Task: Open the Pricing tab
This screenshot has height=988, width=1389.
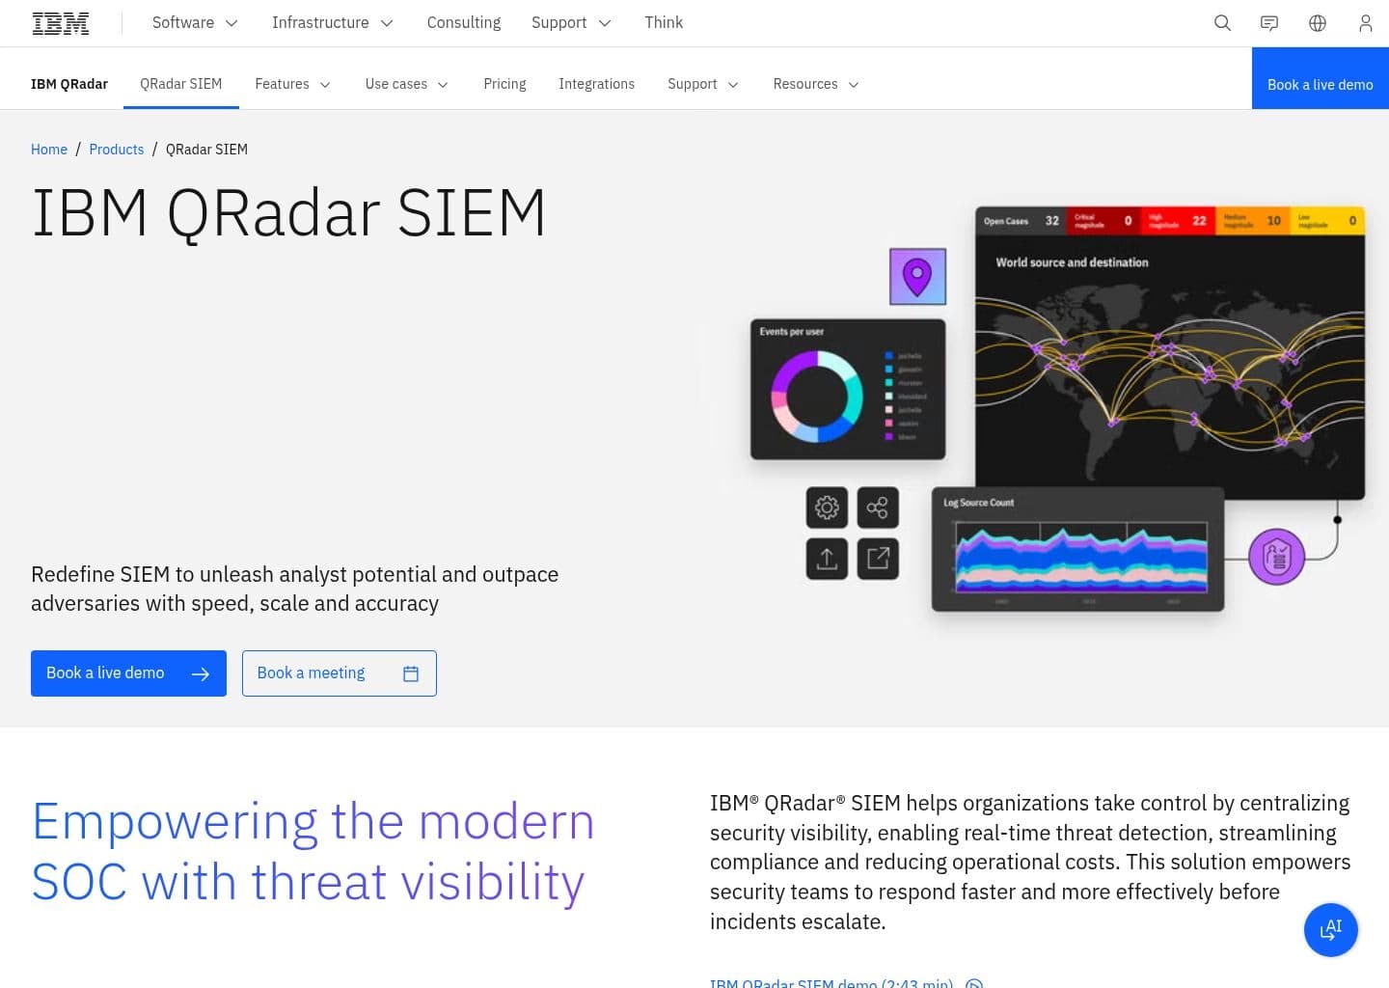Action: pyautogui.click(x=504, y=84)
